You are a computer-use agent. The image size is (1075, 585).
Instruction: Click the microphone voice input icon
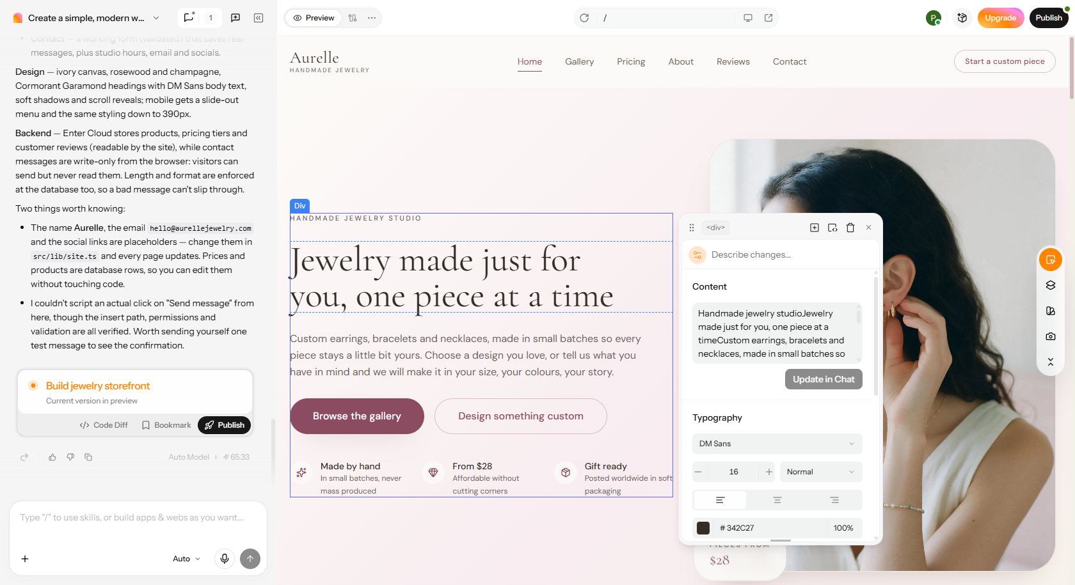[225, 559]
